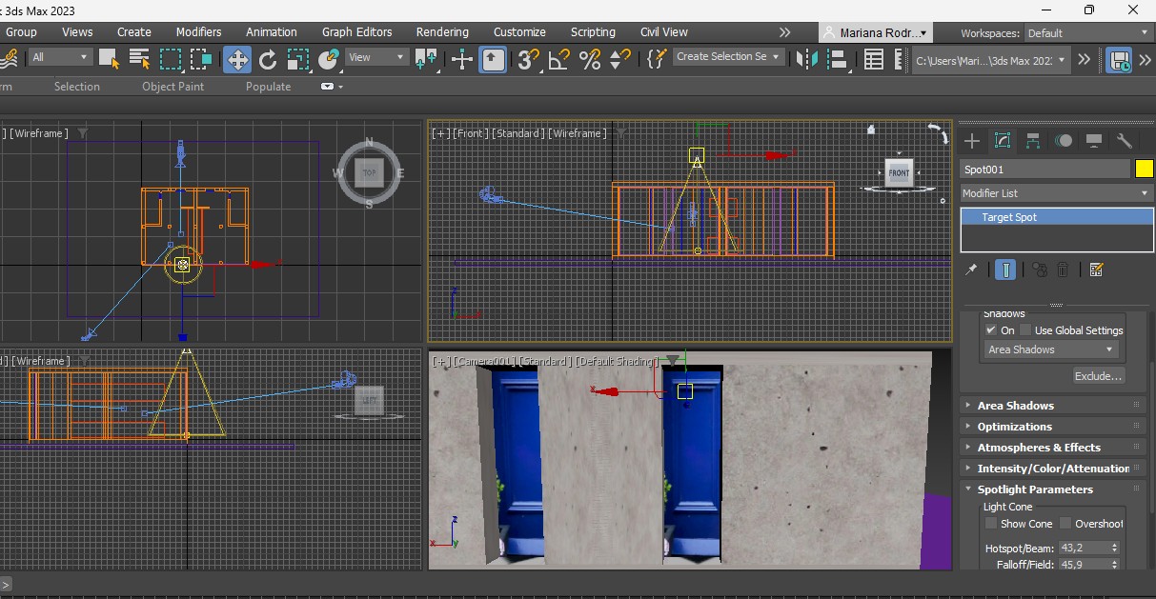Uncheck the shadows On checkbox

click(x=991, y=330)
